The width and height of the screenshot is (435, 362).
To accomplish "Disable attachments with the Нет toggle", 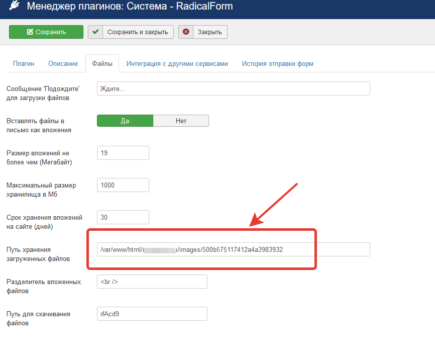I will (181, 121).
